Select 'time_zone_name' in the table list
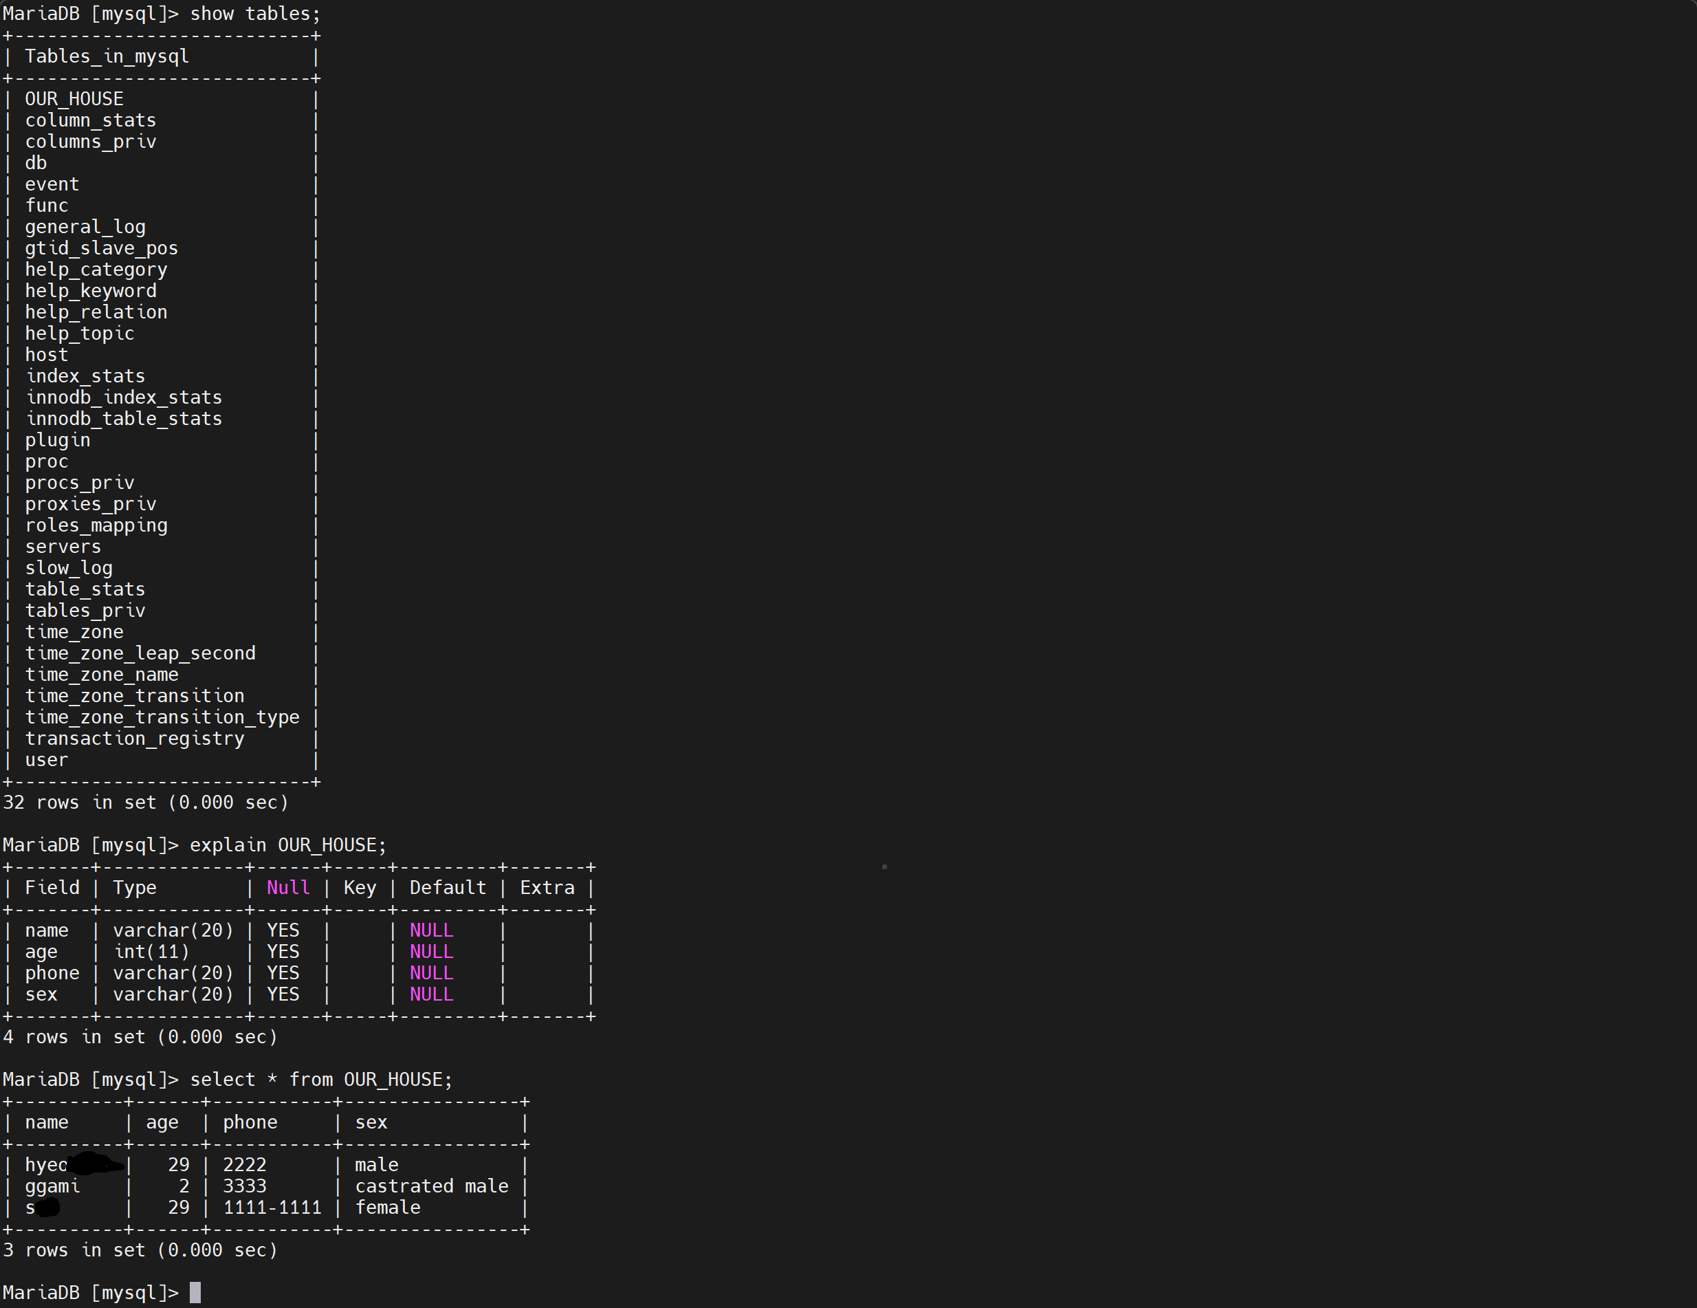This screenshot has width=1697, height=1308. pyautogui.click(x=101, y=675)
